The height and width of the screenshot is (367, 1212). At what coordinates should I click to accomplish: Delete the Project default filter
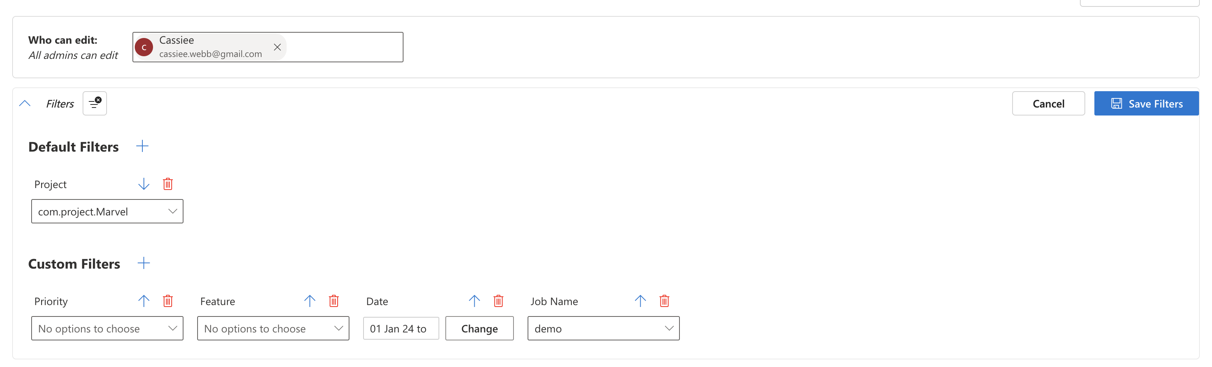pos(168,183)
